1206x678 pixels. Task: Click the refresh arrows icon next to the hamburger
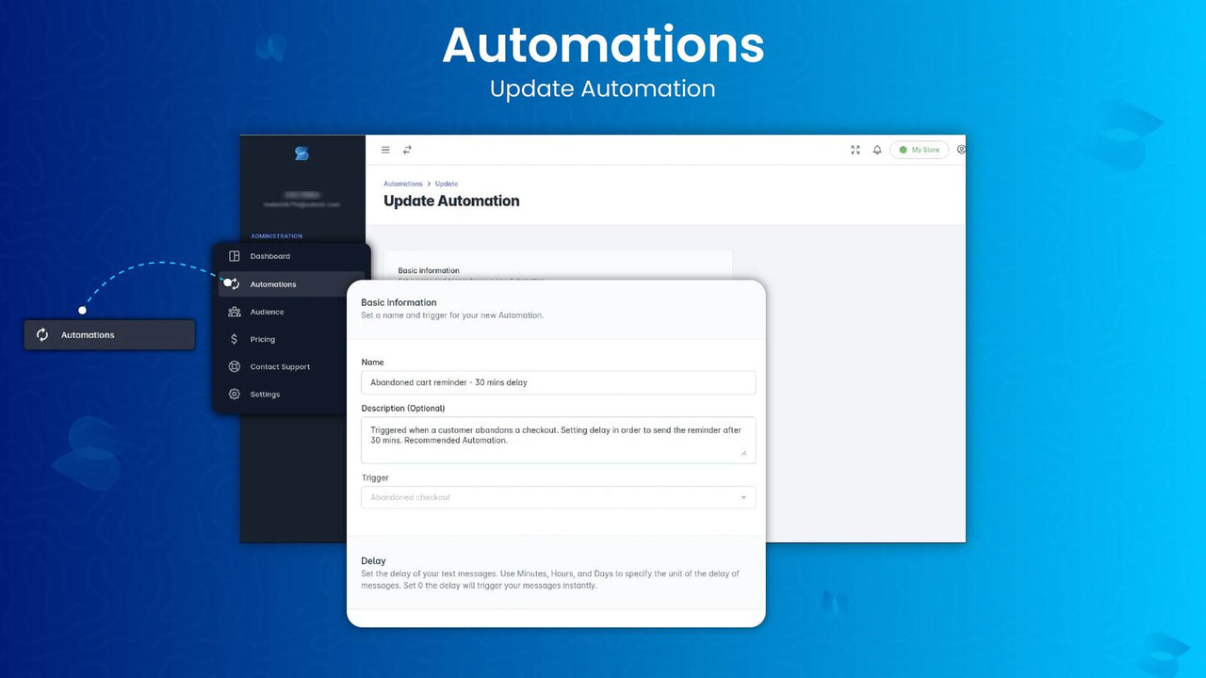(406, 149)
